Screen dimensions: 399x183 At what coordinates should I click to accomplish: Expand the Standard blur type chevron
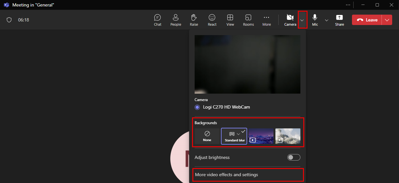pos(238,134)
